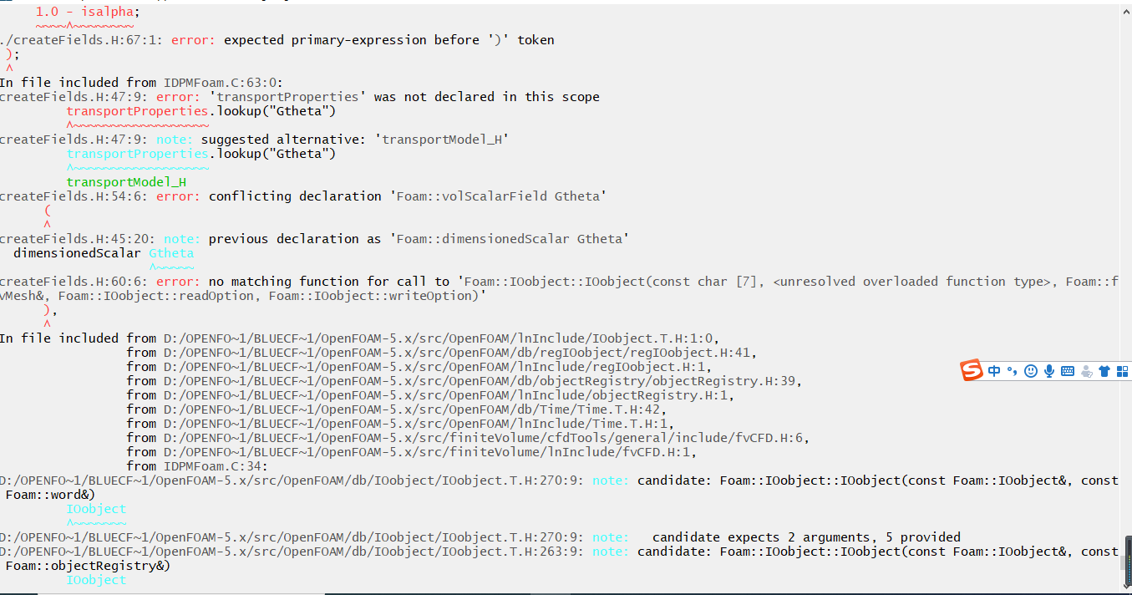Toggle the Chinese/English 中 input mode
Image resolution: width=1132 pixels, height=595 pixels.
pyautogui.click(x=994, y=371)
